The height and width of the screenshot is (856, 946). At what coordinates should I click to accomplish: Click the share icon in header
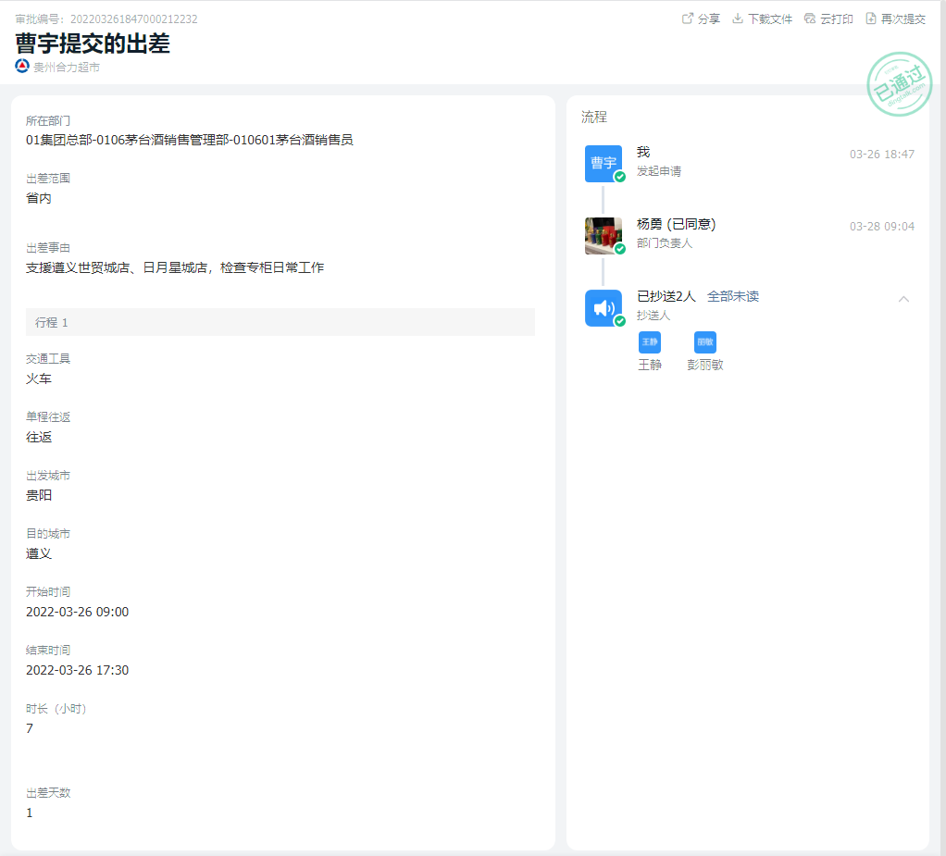tap(688, 19)
